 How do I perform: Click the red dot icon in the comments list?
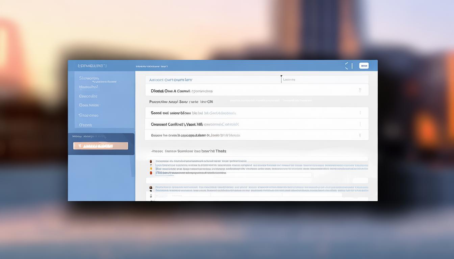[x=151, y=173]
